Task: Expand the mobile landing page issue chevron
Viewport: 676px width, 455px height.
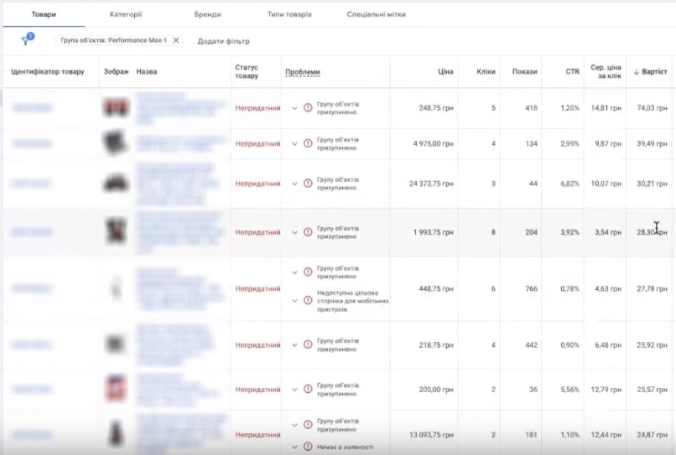Action: pyautogui.click(x=294, y=300)
